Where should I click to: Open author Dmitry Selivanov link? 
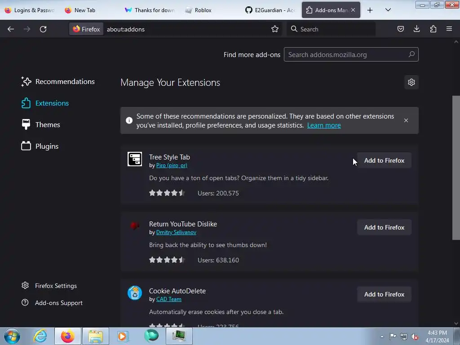pos(176,232)
